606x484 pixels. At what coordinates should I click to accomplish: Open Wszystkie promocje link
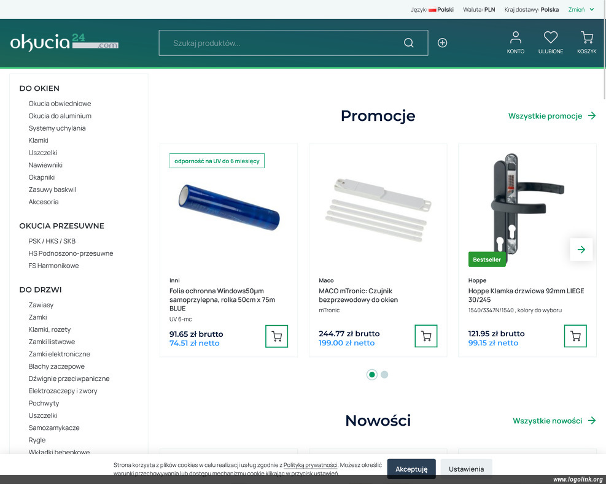pos(551,116)
